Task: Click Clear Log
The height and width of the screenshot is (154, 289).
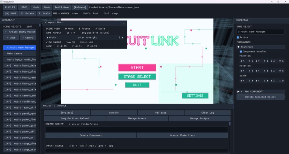Action: tap(208, 113)
